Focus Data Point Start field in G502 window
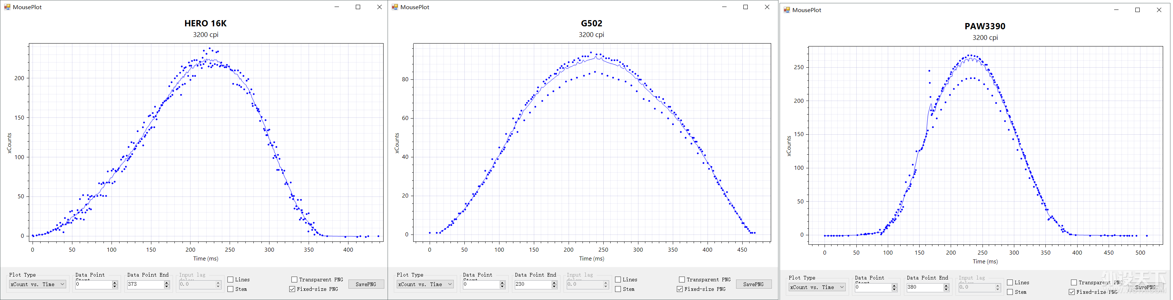1173x300 pixels. coord(481,285)
